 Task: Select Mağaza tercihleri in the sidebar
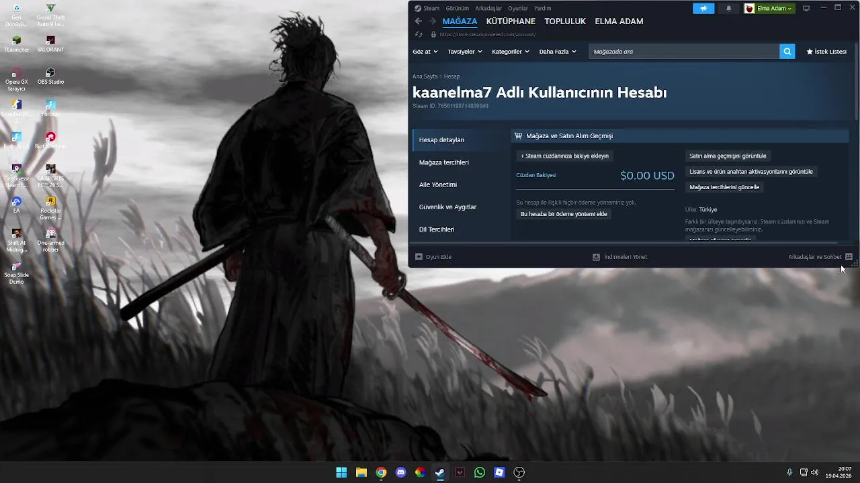444,162
